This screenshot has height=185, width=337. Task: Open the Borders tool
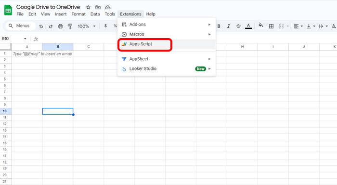click(271, 26)
